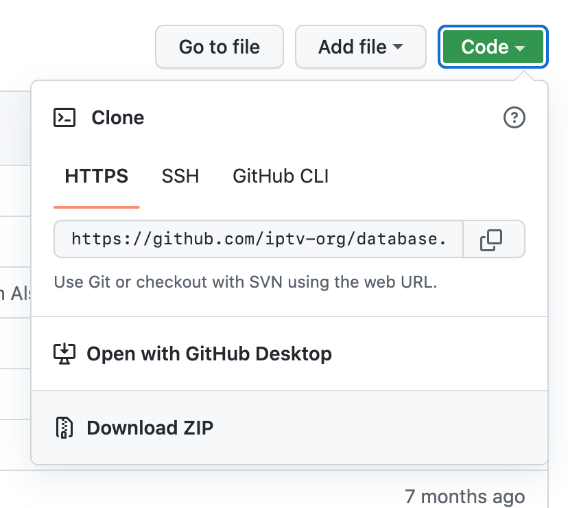Download the repository as ZIP
568x508 pixels.
(149, 428)
